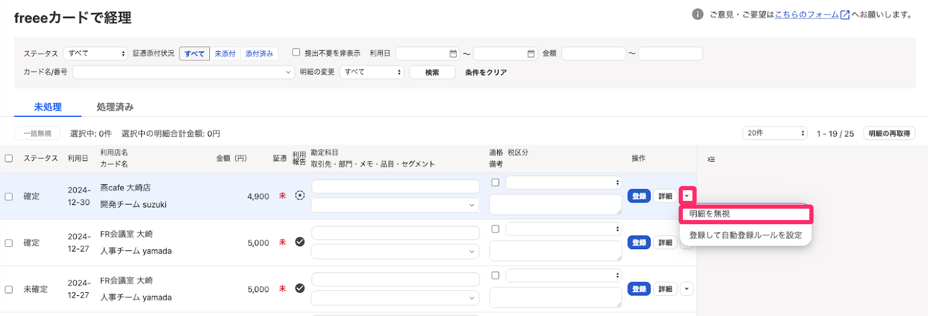
Task: Toggle the 提出不要を非表示 checkbox
Action: click(296, 52)
